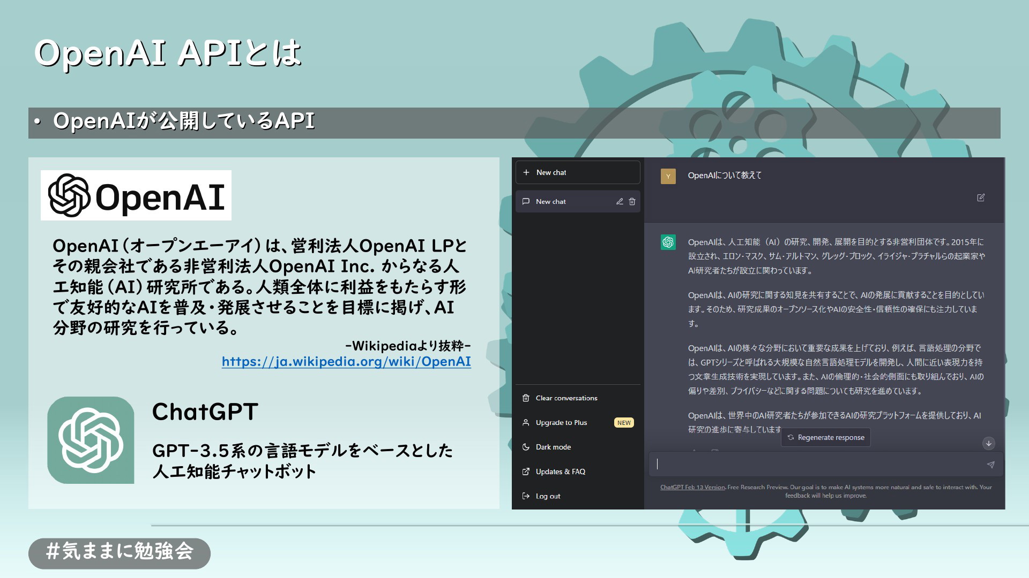Click Log out in the sidebar
Image resolution: width=1029 pixels, height=578 pixels.
coord(578,496)
